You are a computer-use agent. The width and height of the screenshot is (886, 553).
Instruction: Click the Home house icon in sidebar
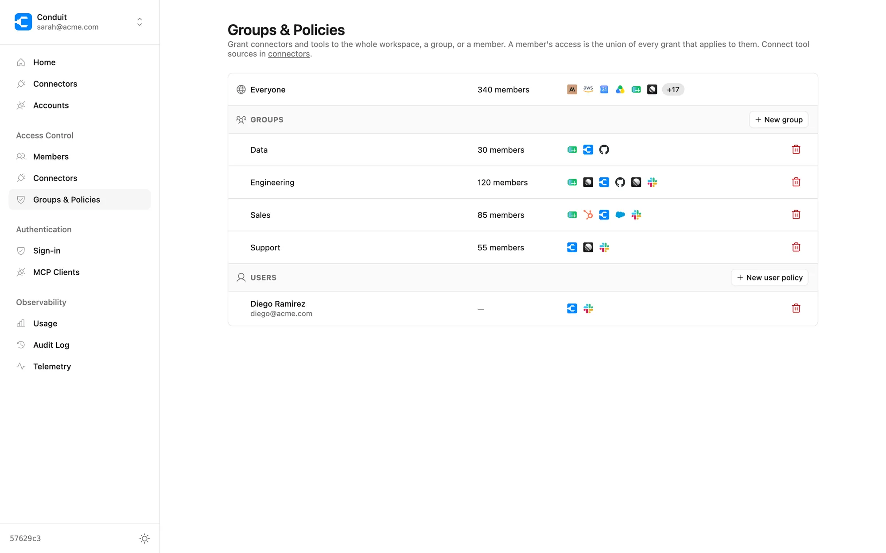[x=21, y=62]
